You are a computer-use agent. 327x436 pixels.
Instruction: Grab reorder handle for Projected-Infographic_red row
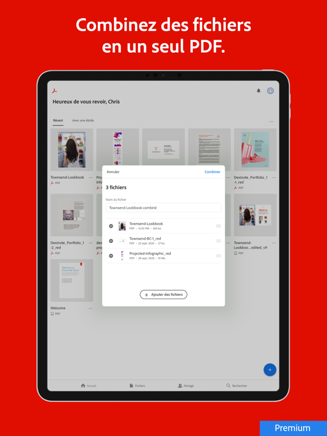[x=219, y=255]
